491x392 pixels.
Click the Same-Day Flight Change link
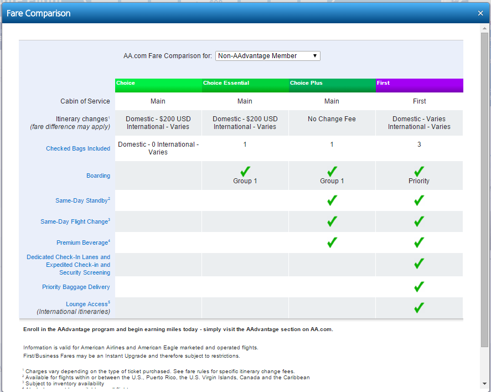[75, 221]
